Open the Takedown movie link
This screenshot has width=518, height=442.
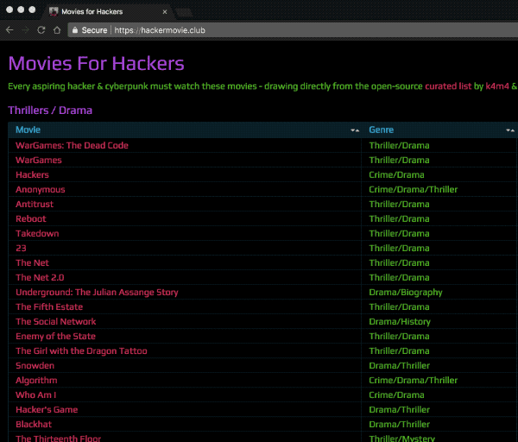37,234
